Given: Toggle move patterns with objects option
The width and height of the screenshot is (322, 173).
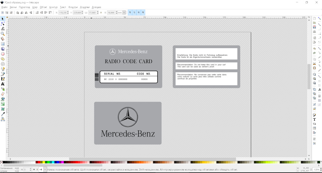Looking at the screenshot, I should tap(143, 12).
